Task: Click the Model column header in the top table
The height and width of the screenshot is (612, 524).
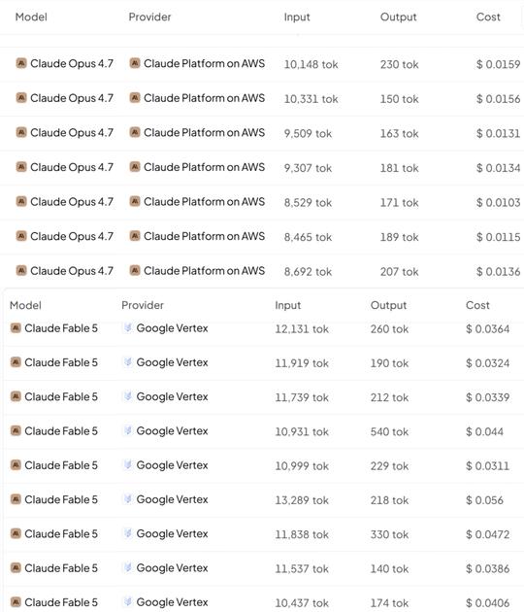Action: point(31,17)
